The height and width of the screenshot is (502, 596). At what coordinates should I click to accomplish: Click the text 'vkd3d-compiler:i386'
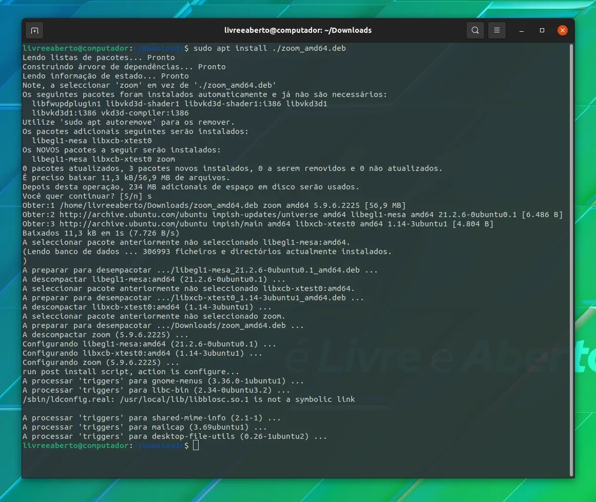coord(145,113)
